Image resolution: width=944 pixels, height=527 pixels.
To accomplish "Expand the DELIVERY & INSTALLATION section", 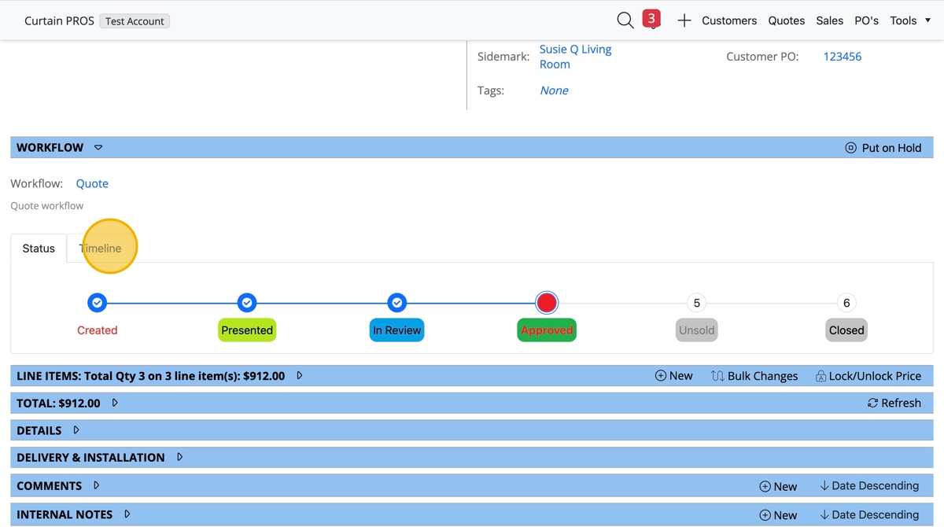I will 180,457.
